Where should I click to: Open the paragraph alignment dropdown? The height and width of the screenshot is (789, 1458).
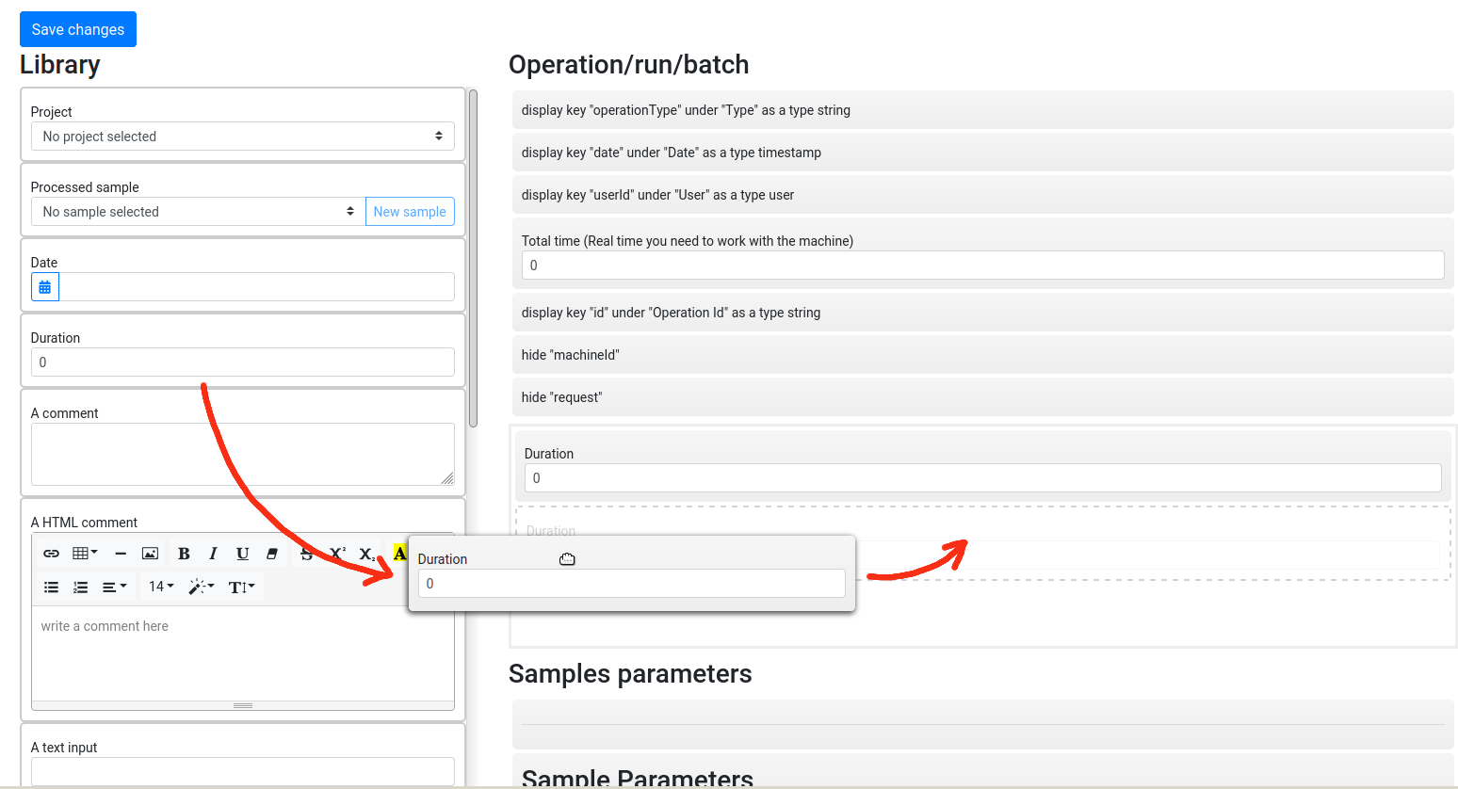tap(114, 587)
